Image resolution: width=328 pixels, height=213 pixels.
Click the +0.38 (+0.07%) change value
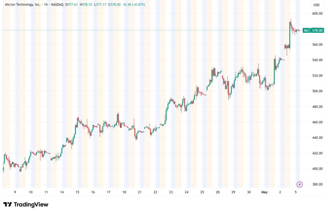pyautogui.click(x=134, y=4)
